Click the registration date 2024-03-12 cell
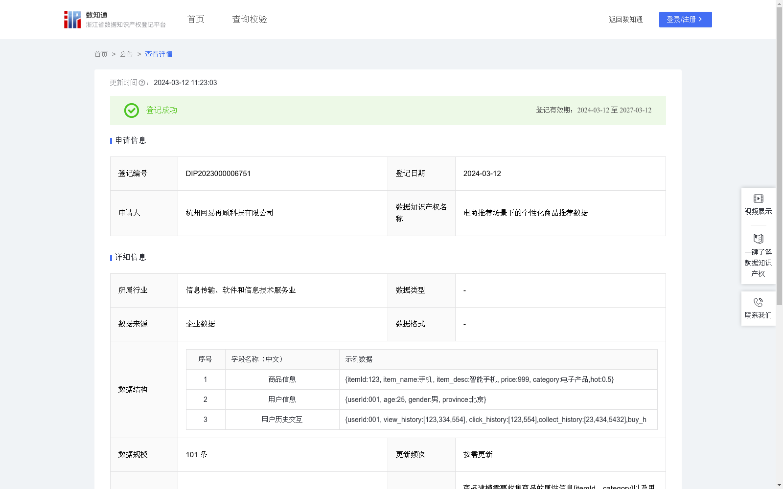Viewport: 783px width, 489px height. (x=560, y=174)
